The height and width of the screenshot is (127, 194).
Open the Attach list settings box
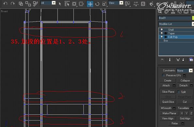[x=174, y=85]
